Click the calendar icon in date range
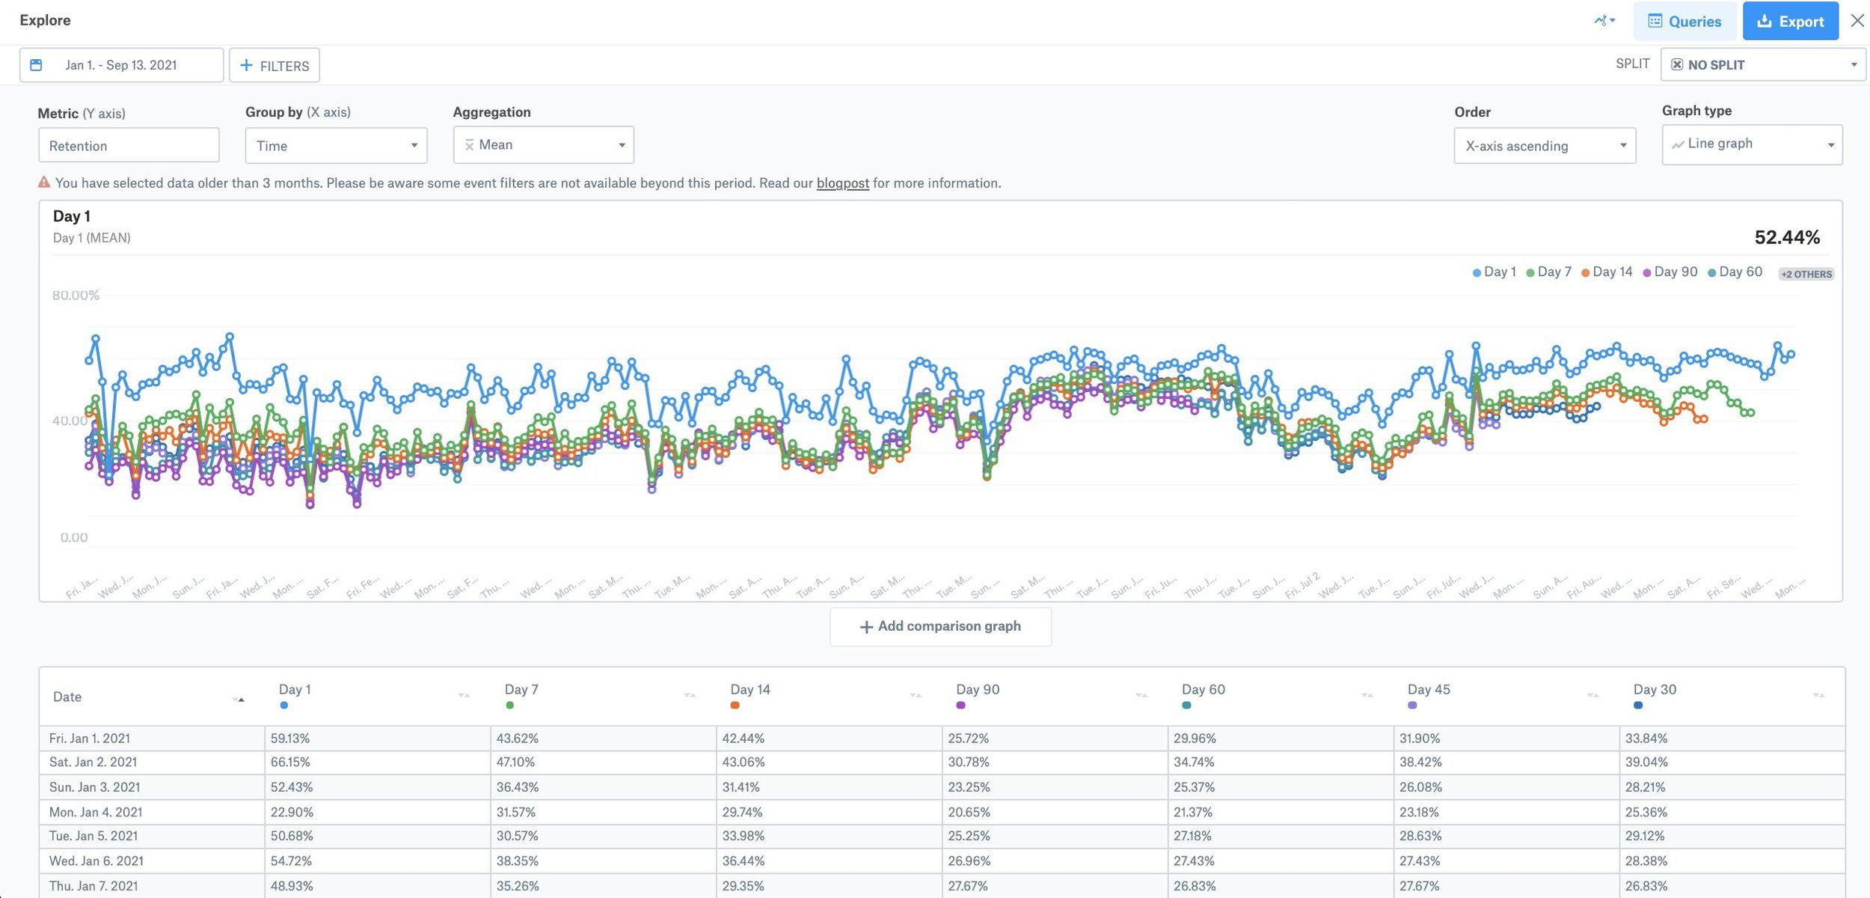 36,65
